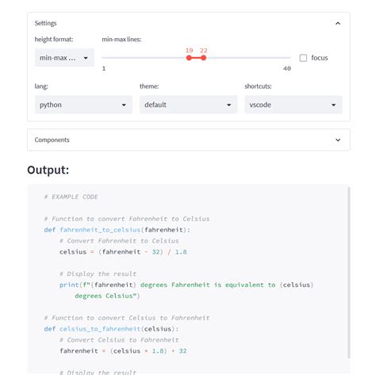Open the theme dropdown showing default
Screen dimensions: 376x375
coord(188,105)
